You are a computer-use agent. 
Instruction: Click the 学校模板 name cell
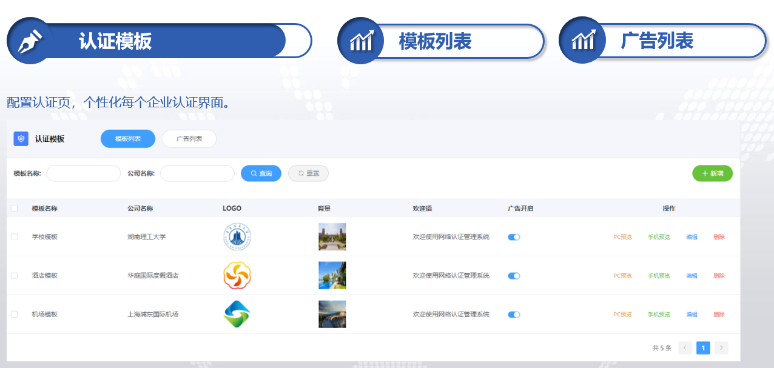(x=45, y=237)
